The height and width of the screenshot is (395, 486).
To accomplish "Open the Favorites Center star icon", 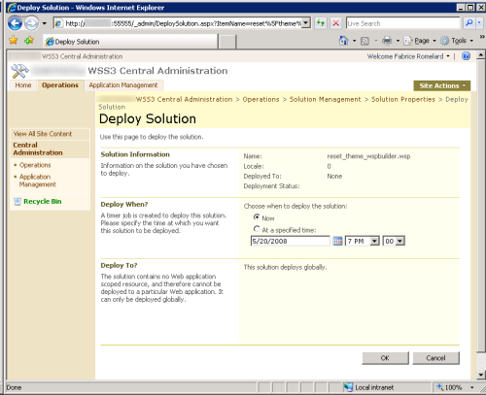I will click(x=14, y=41).
